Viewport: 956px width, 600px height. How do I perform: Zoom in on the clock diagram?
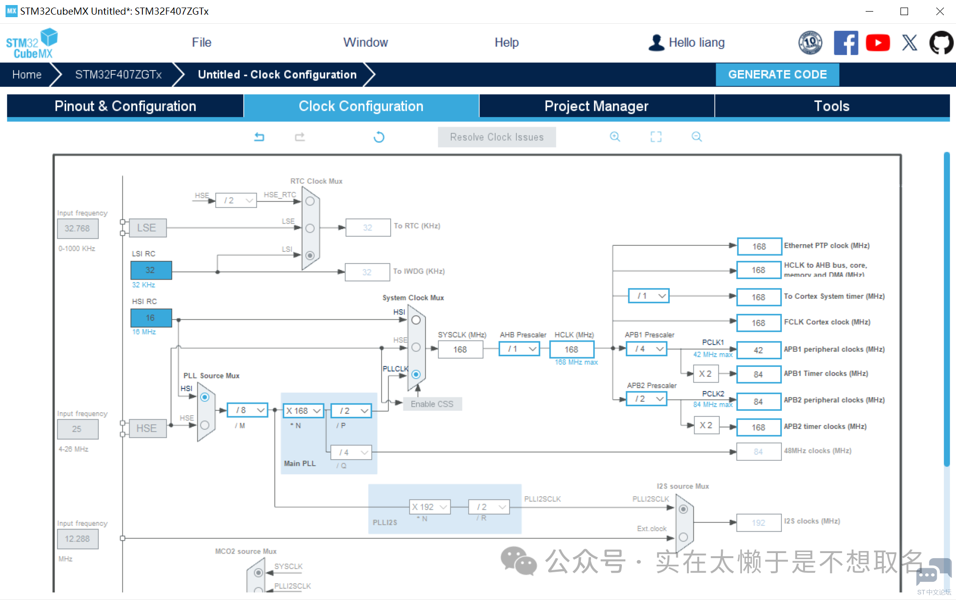click(x=615, y=137)
